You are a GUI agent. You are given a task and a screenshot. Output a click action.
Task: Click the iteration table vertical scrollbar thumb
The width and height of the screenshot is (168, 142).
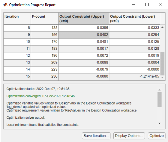coord(162,64)
